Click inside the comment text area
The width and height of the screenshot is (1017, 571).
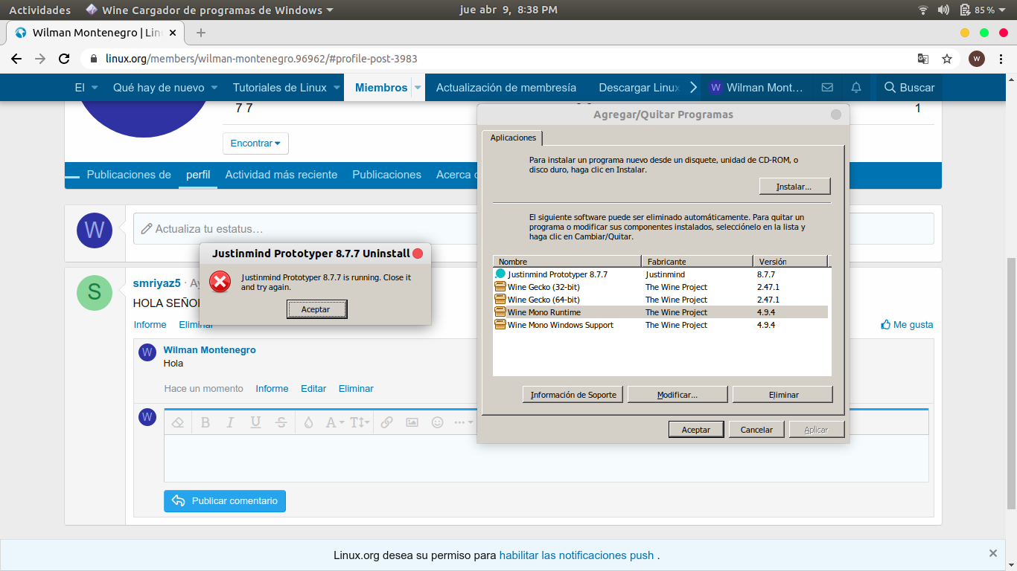pos(546,459)
